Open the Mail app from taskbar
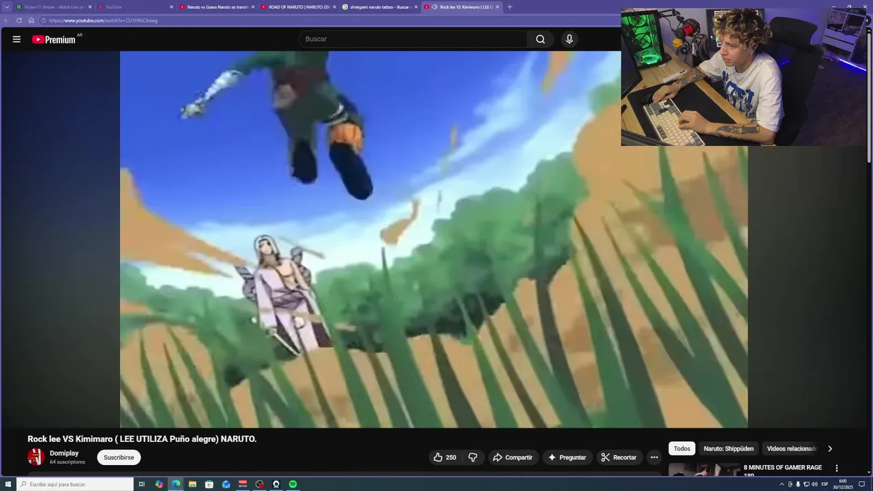 [226, 484]
